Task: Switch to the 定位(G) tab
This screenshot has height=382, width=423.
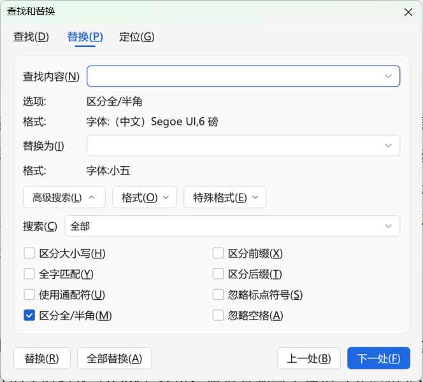Action: coord(137,37)
